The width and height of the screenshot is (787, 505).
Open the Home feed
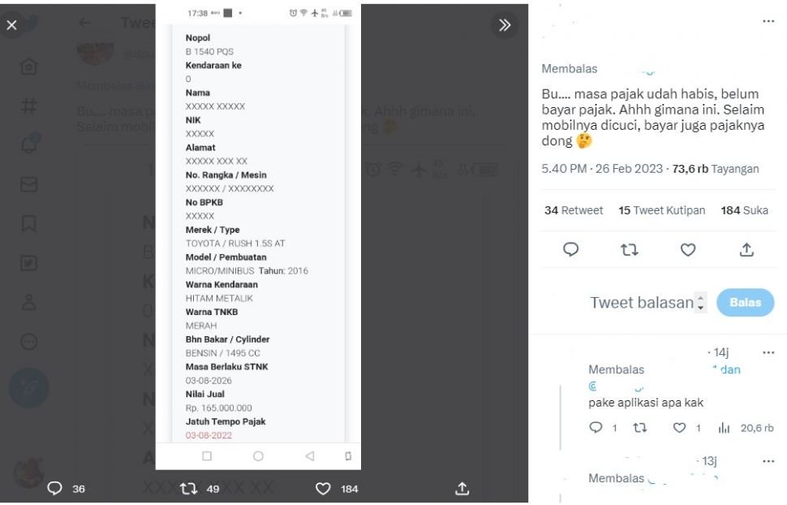pos(29,66)
